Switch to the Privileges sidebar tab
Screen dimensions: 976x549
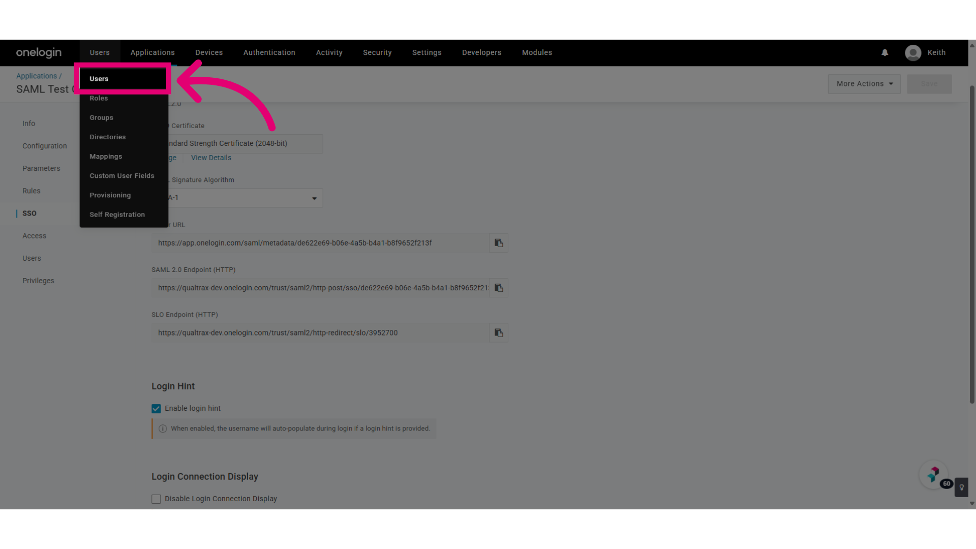(x=38, y=281)
